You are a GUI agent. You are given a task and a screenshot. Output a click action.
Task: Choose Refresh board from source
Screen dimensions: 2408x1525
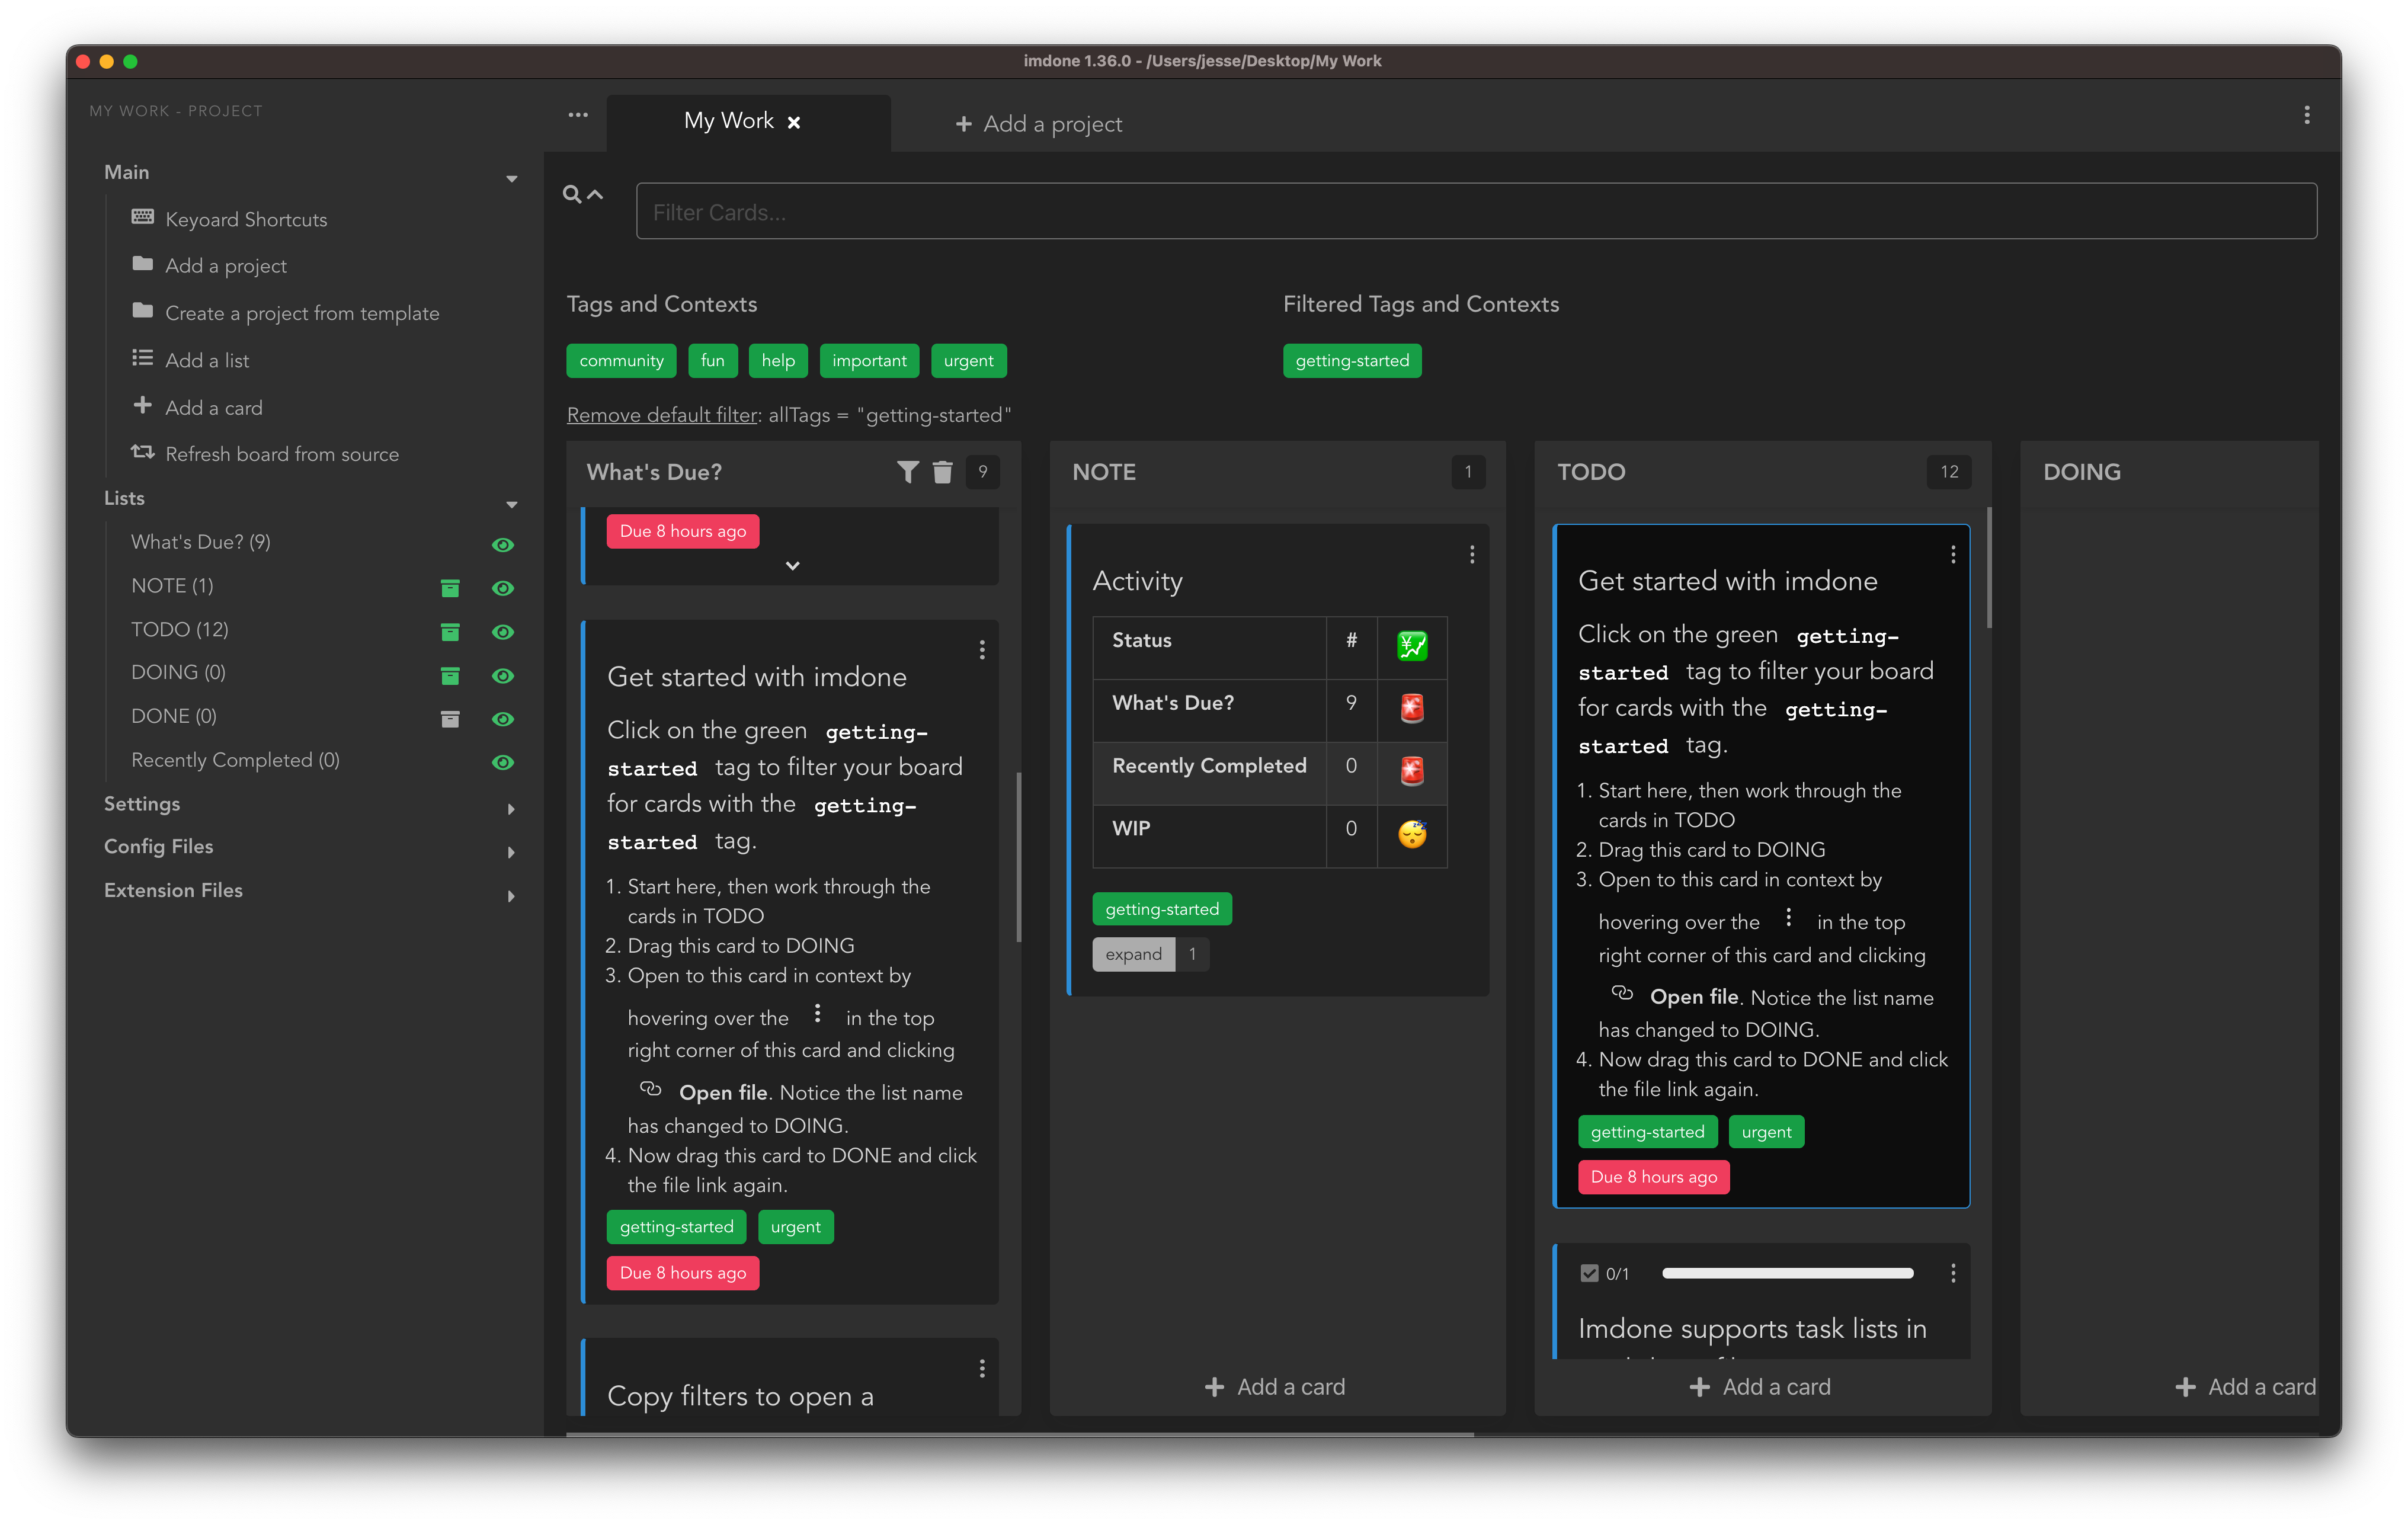[282, 454]
